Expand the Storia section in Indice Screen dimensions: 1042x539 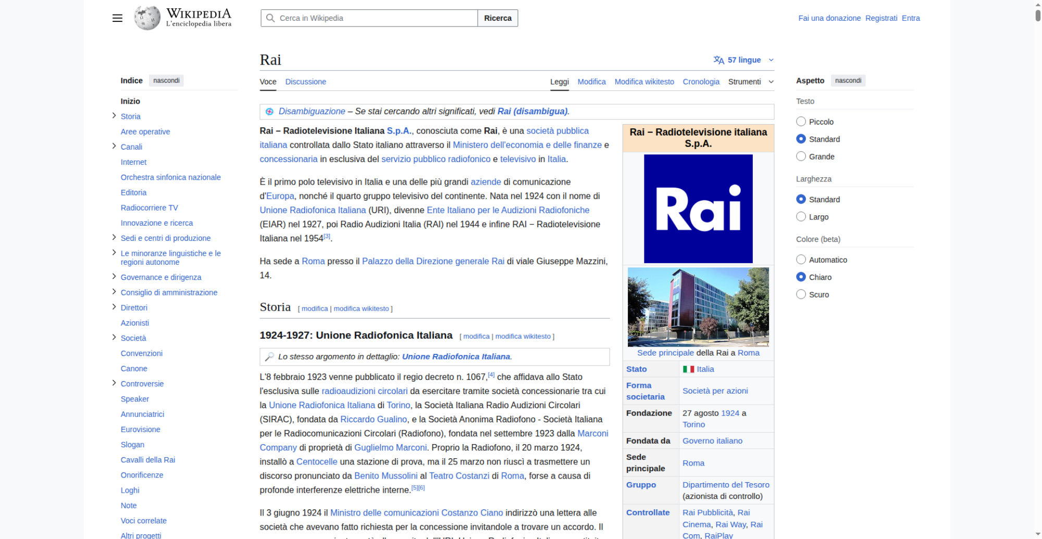114,116
